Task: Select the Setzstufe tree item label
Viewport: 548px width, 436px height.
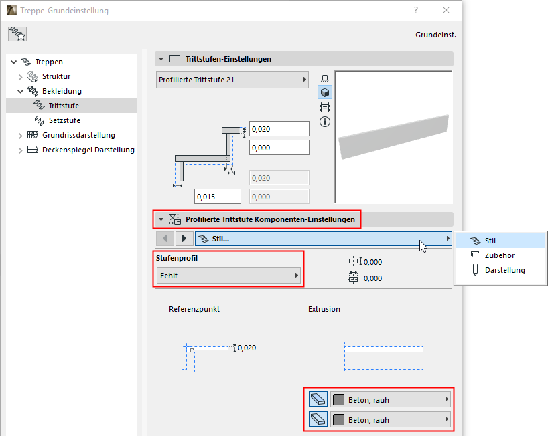Action: tap(65, 120)
